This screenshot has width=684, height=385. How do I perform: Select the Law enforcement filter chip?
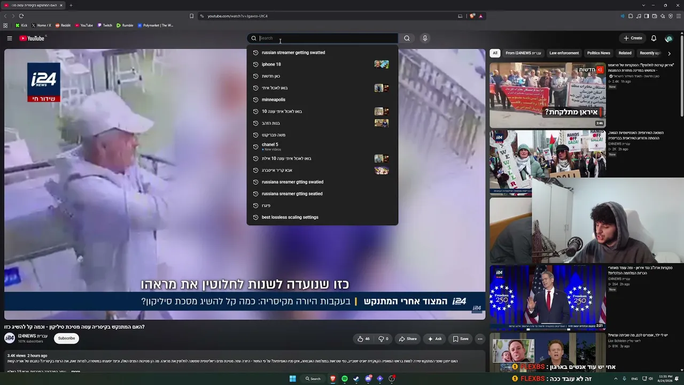click(564, 53)
